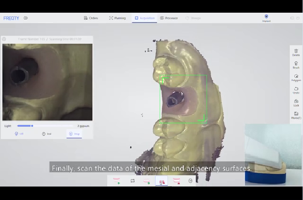The width and height of the screenshot is (303, 200).
Task: Click the Photo(T) capture icon
Action: point(296,114)
